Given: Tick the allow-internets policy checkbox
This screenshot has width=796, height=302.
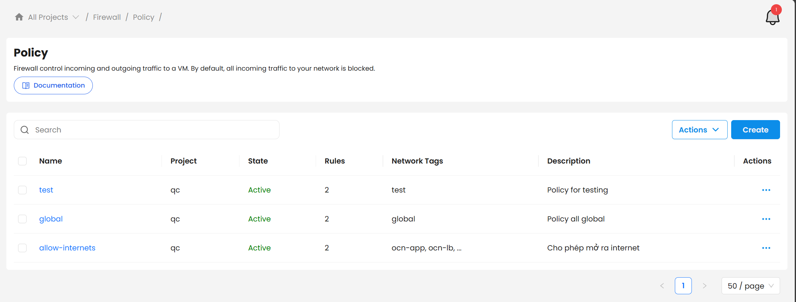Looking at the screenshot, I should (22, 248).
